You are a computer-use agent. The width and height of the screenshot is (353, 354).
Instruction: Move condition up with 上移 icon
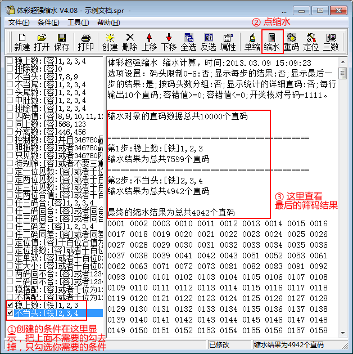(149, 42)
